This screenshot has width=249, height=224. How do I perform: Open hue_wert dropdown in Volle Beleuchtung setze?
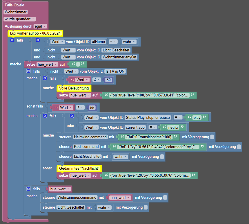80,95
